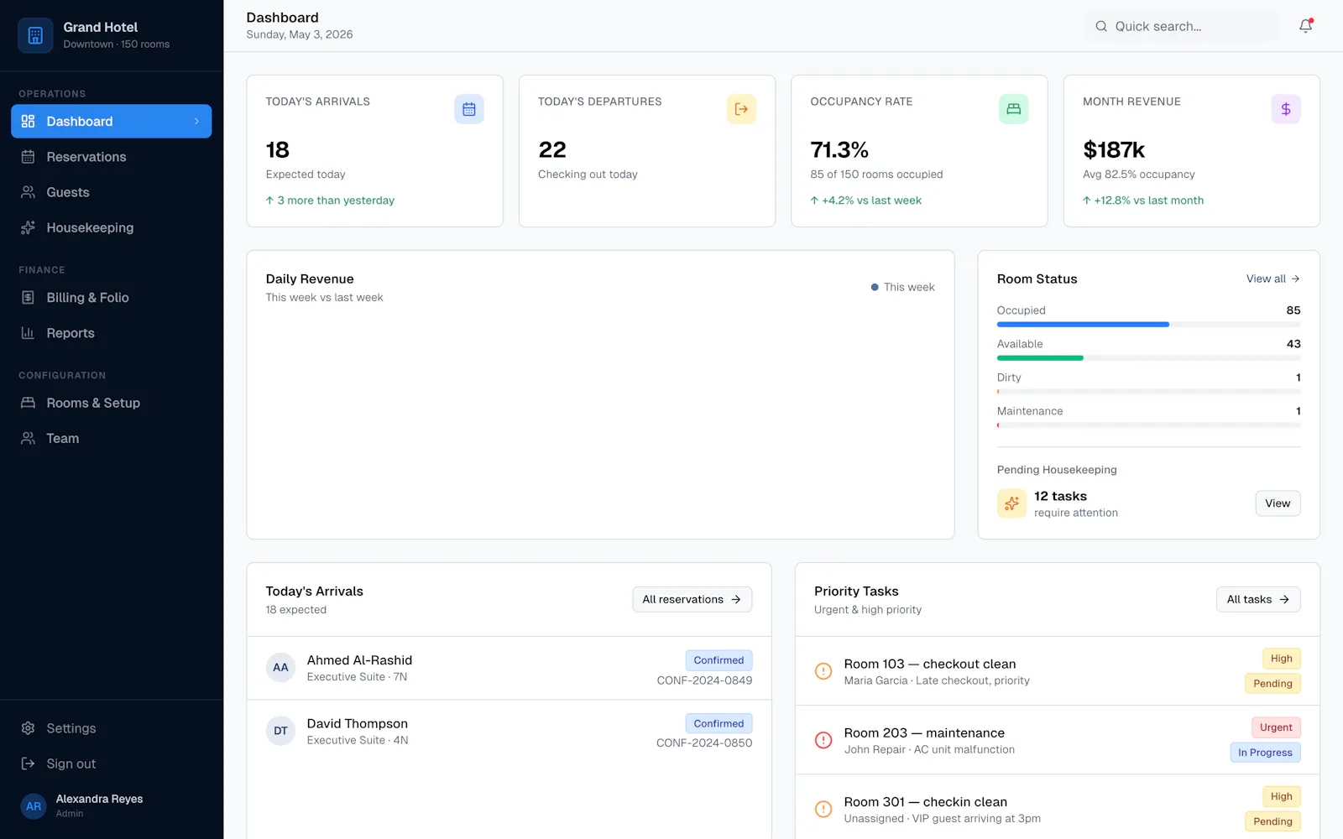Screen dimensions: 1343x839
Task: Open Room 203 — maintenance task
Action: [x=1057, y=740]
